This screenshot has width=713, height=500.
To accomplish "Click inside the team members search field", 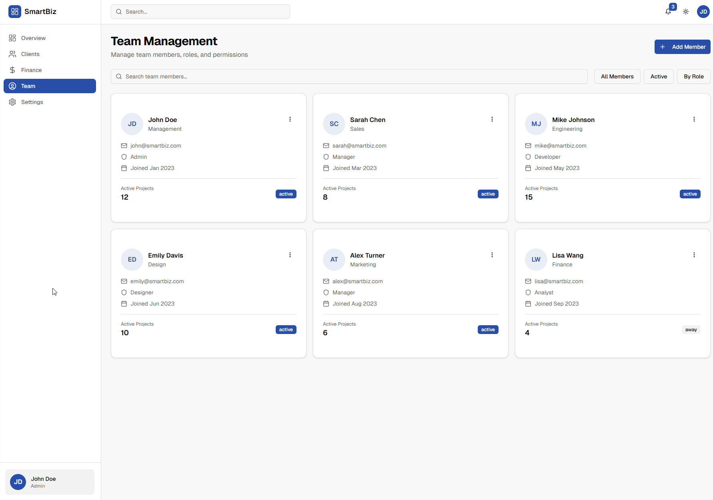I will (349, 76).
